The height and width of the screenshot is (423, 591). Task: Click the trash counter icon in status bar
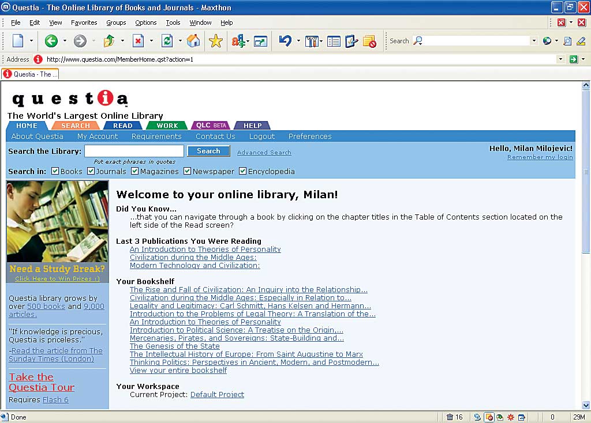[450, 417]
